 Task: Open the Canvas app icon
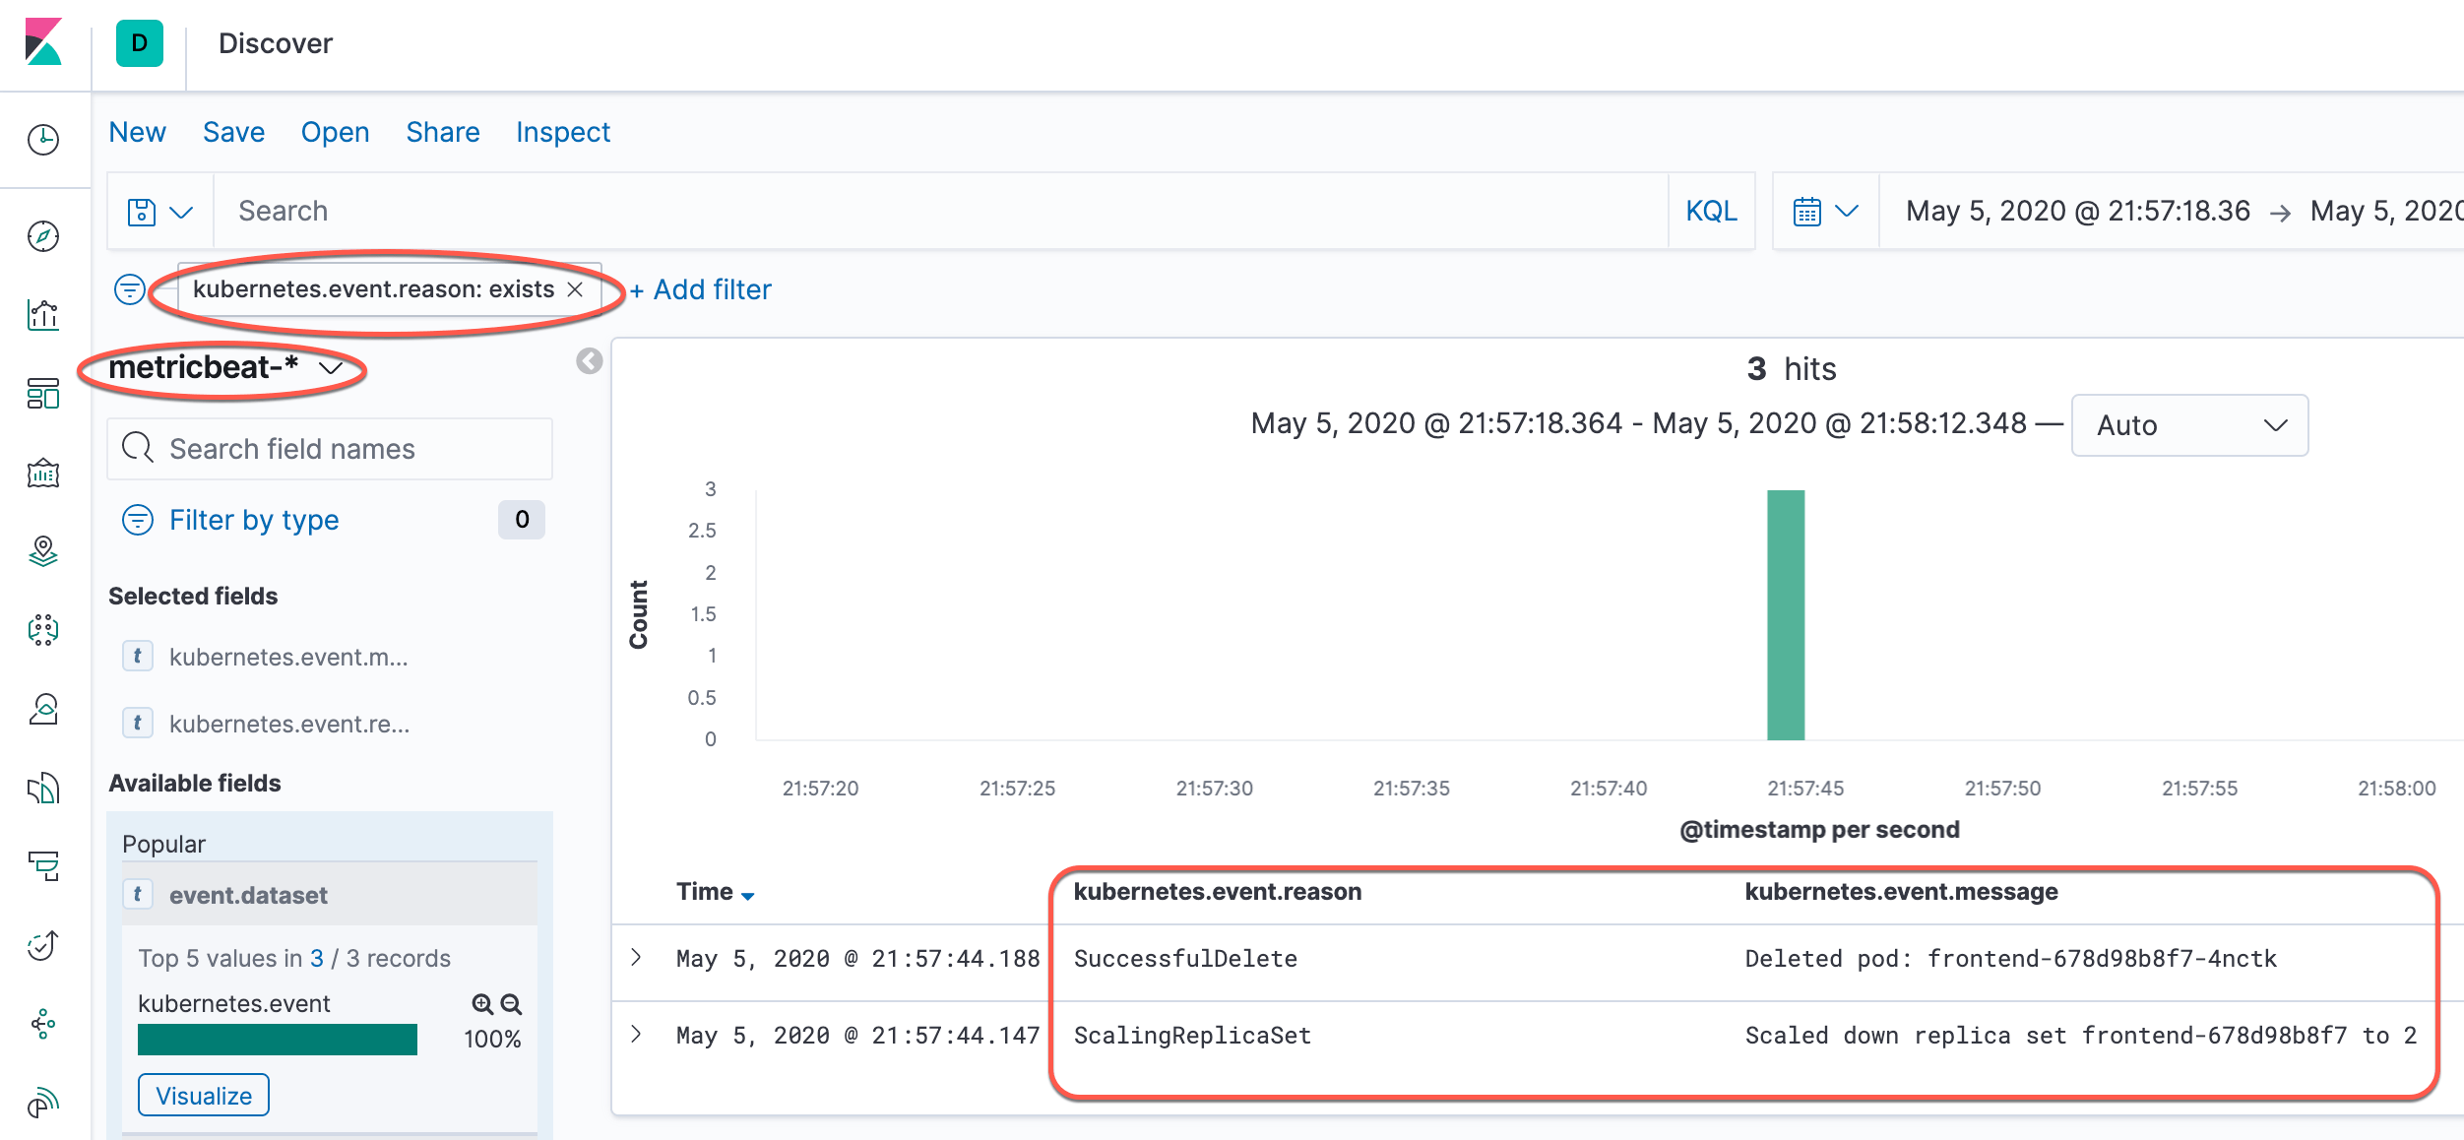[x=43, y=474]
